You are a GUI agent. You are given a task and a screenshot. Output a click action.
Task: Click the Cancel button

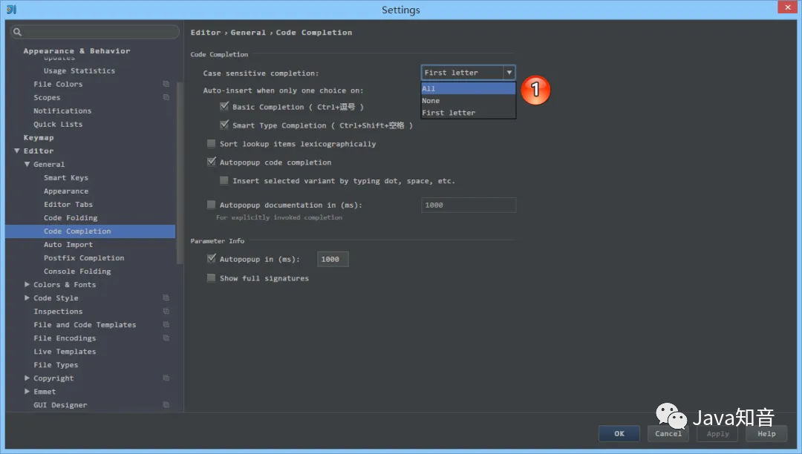(668, 433)
